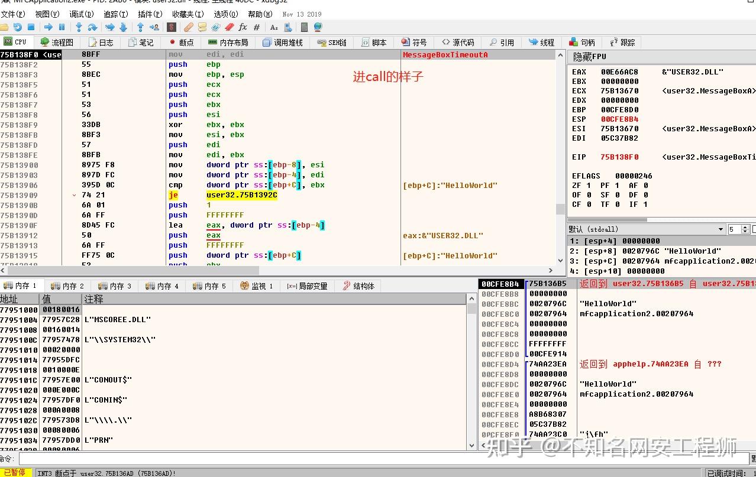The width and height of the screenshot is (756, 477).
Task: Switch to the 断点 breakpoints tab
Action: pyautogui.click(x=181, y=43)
